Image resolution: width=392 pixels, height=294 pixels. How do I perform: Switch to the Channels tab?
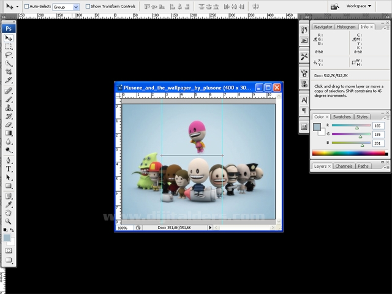coord(344,166)
